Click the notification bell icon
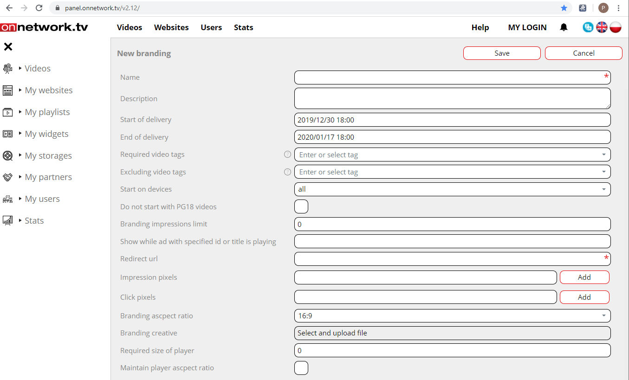 click(564, 27)
